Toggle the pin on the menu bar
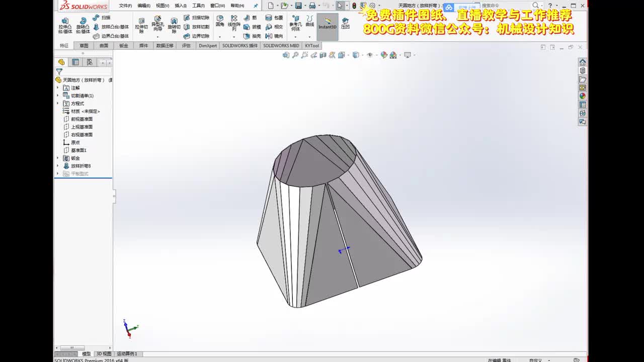This screenshot has height=362, width=644. point(256,6)
